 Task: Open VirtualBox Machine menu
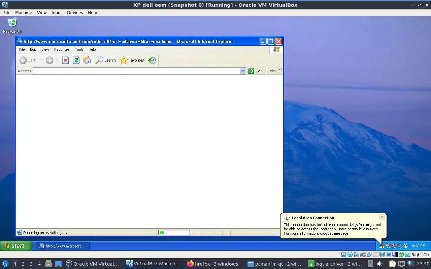tap(24, 12)
